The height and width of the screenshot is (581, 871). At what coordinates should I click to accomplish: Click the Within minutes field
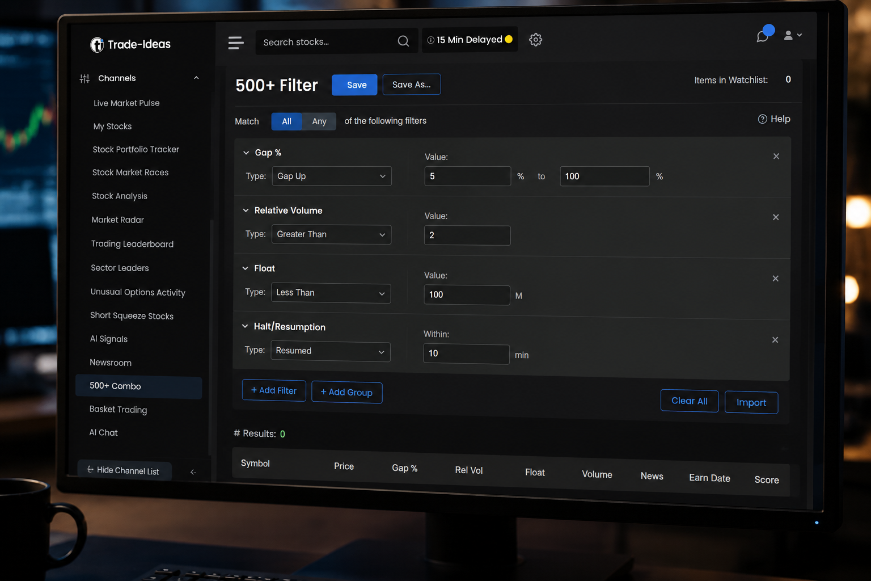click(466, 354)
